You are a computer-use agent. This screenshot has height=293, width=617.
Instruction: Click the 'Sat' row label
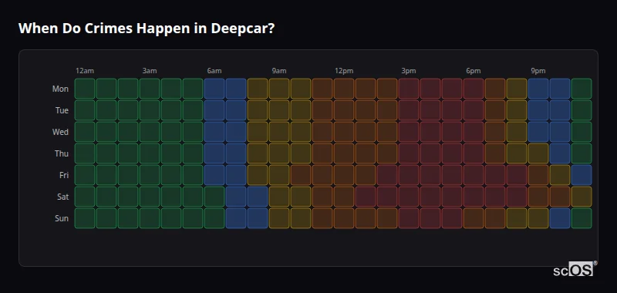62,197
